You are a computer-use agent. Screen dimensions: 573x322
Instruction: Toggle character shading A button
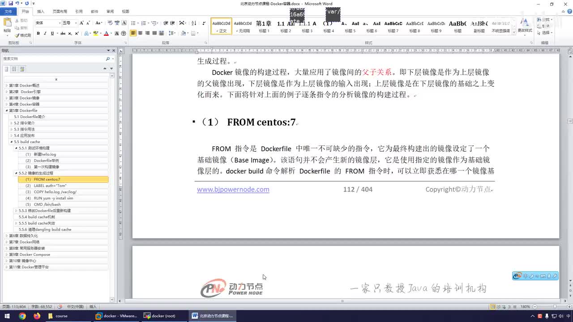pos(117,33)
